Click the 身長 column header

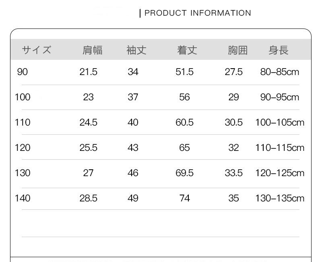pos(279,50)
